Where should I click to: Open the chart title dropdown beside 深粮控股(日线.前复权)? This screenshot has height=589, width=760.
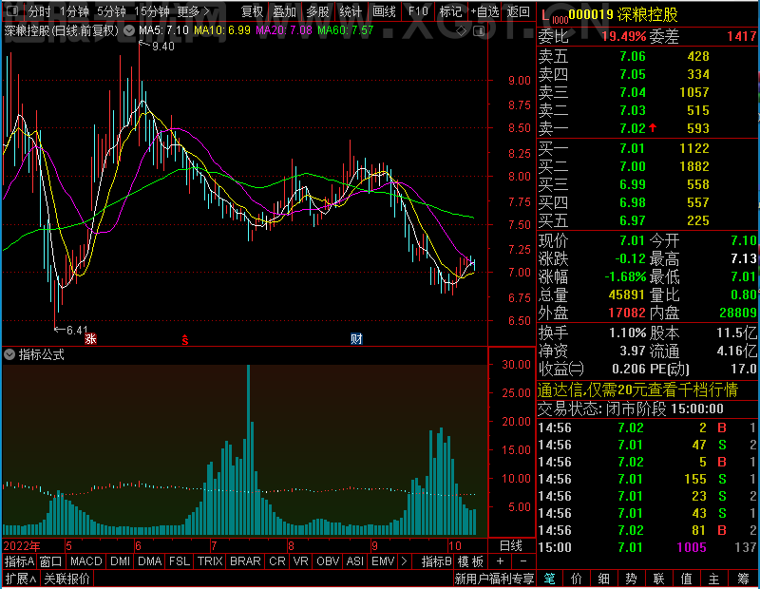[x=129, y=31]
